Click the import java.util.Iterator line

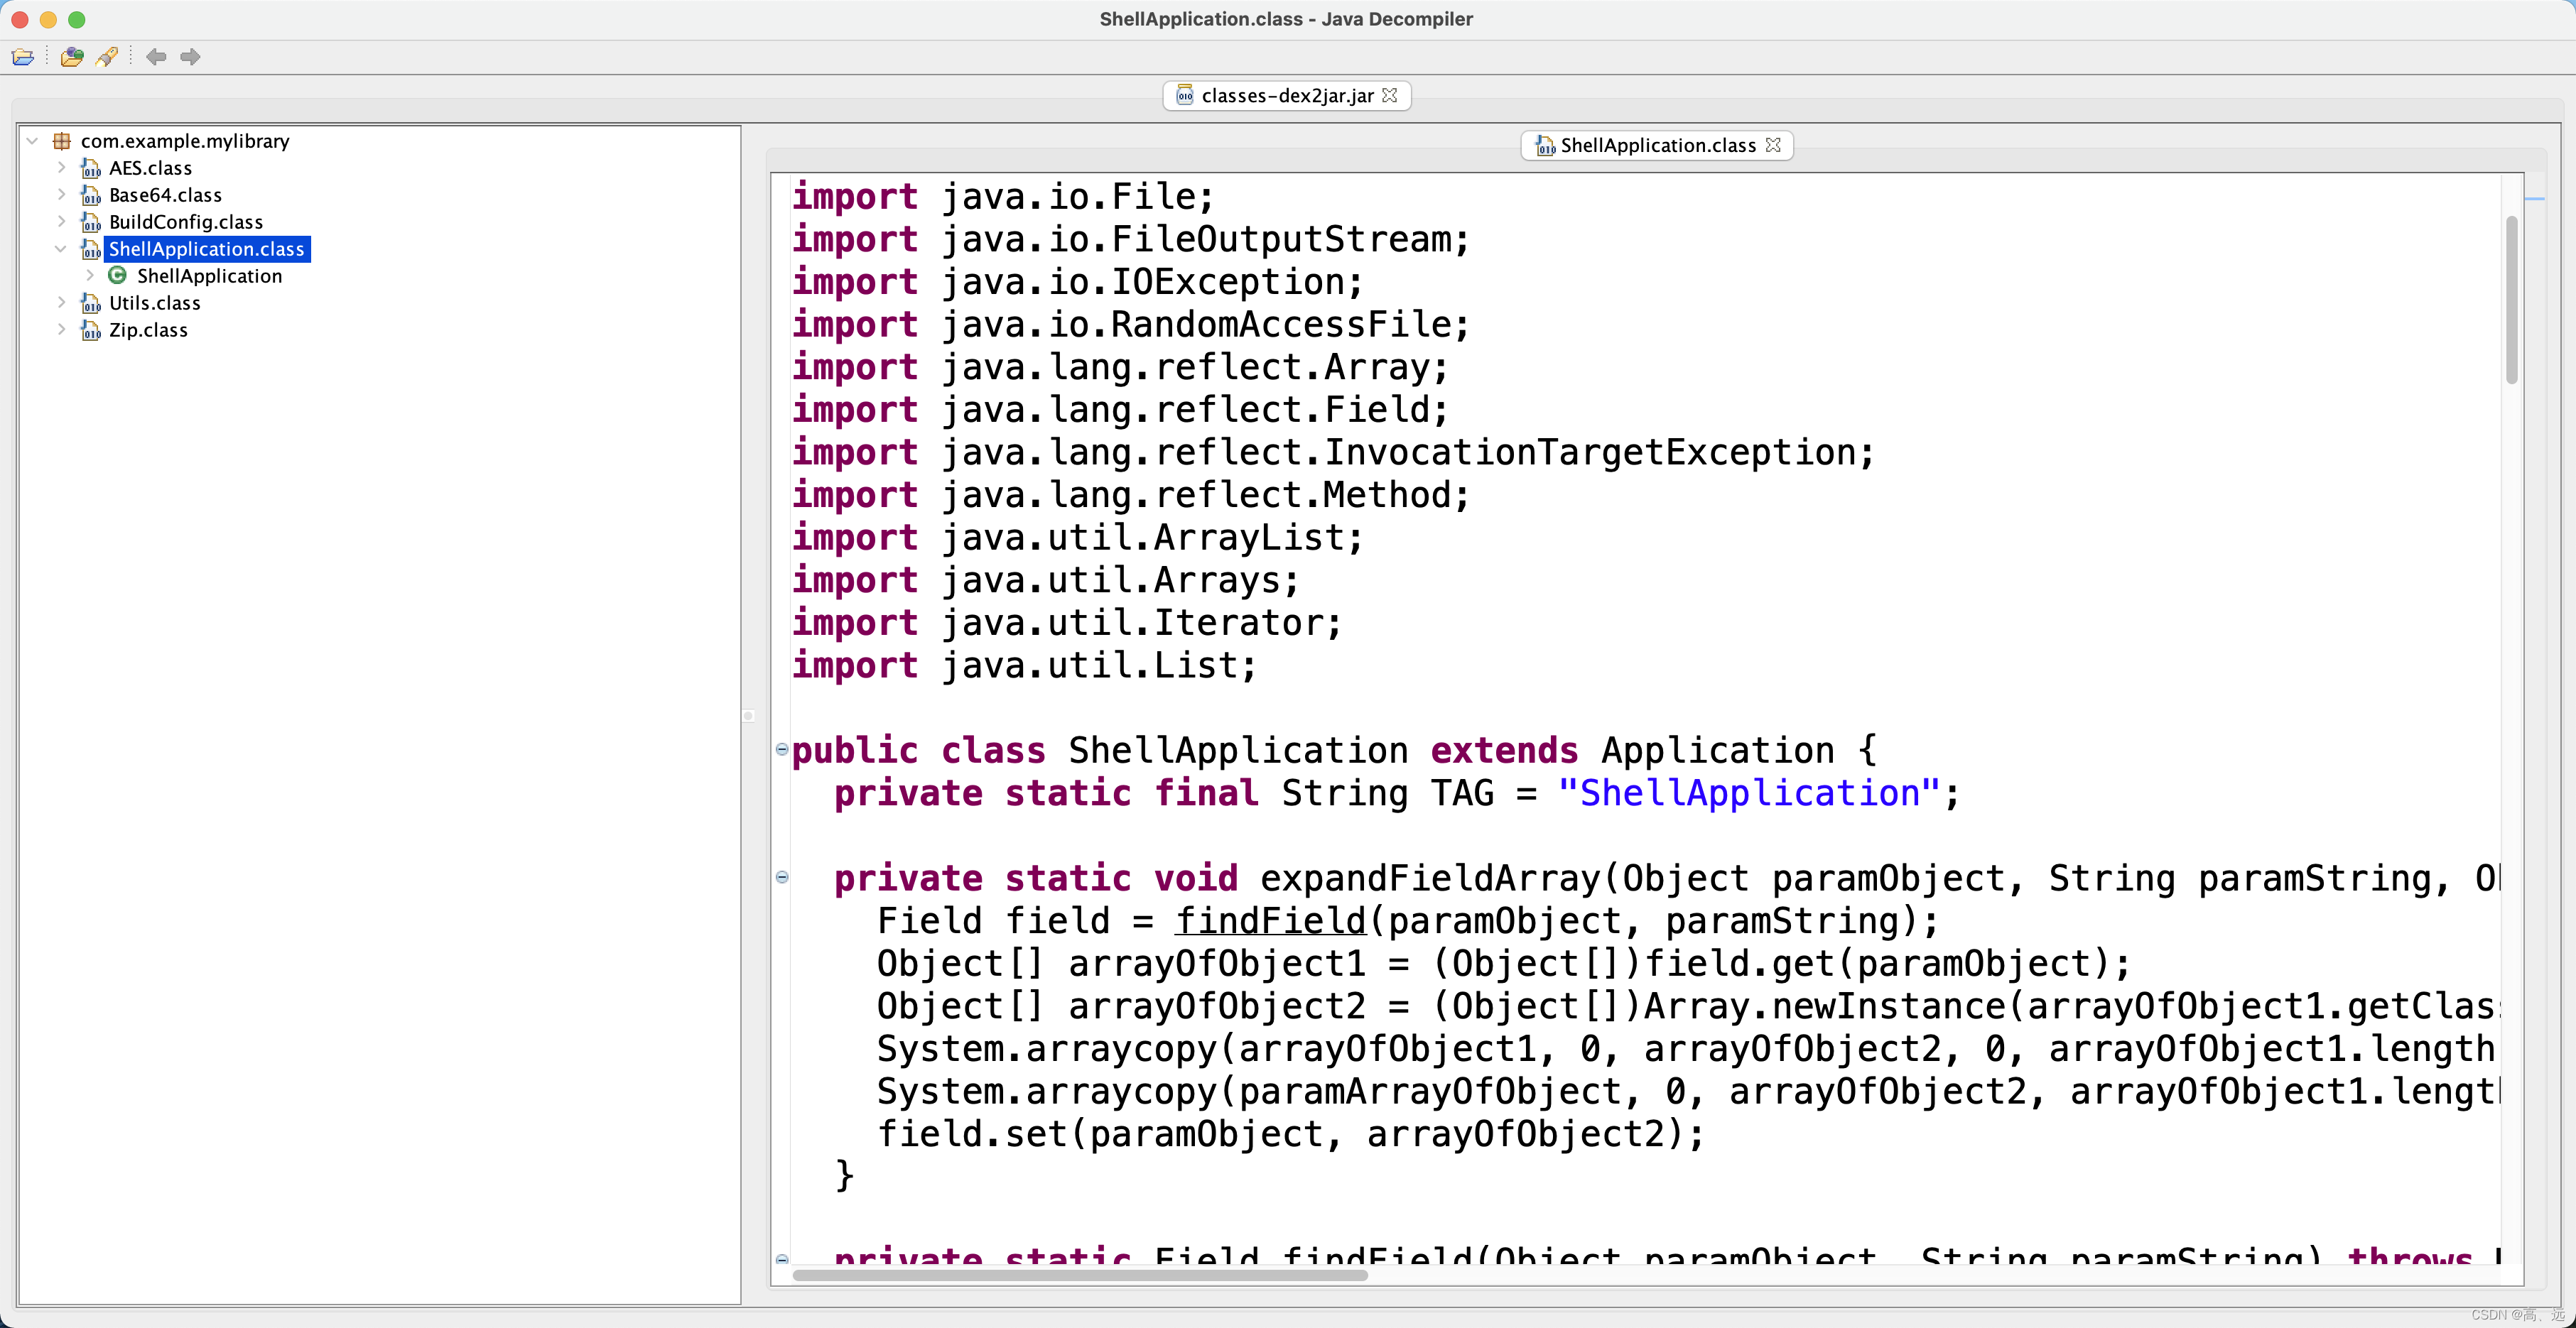[x=1066, y=622]
